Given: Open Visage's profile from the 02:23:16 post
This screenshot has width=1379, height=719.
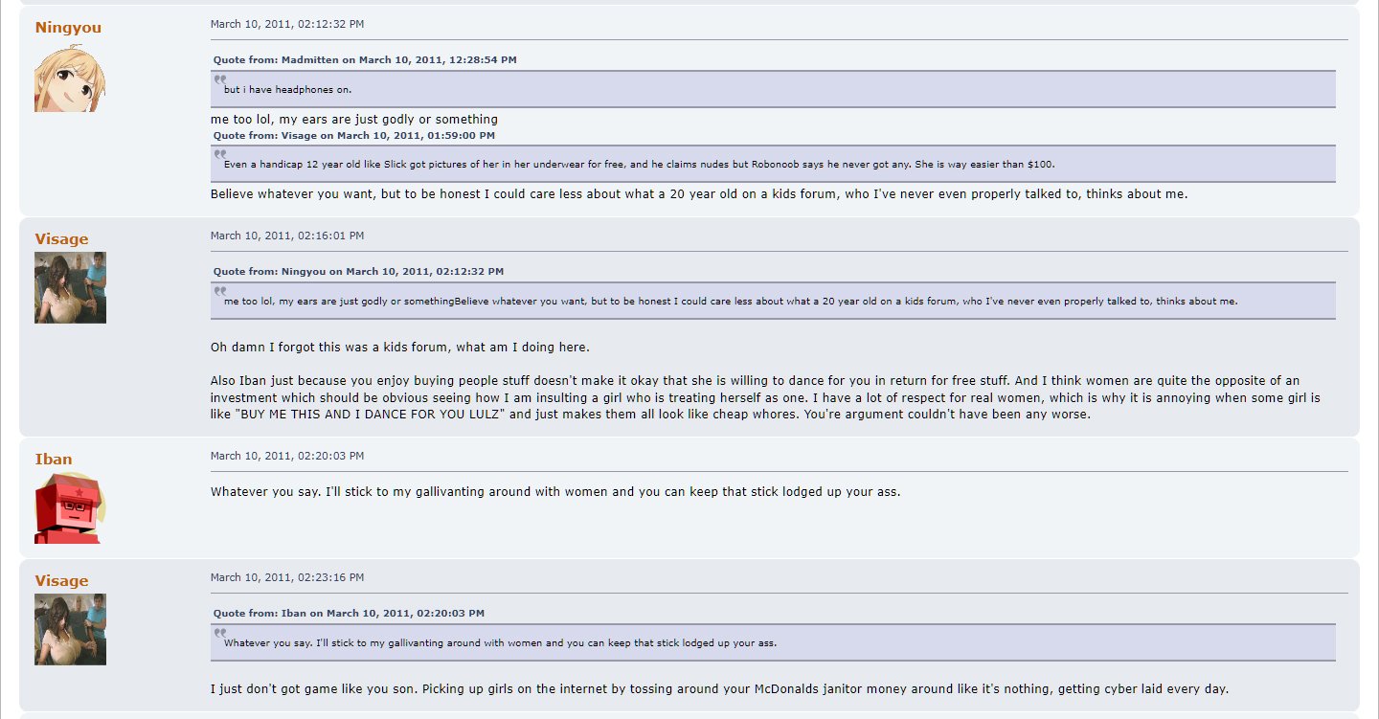Looking at the screenshot, I should point(61,581).
